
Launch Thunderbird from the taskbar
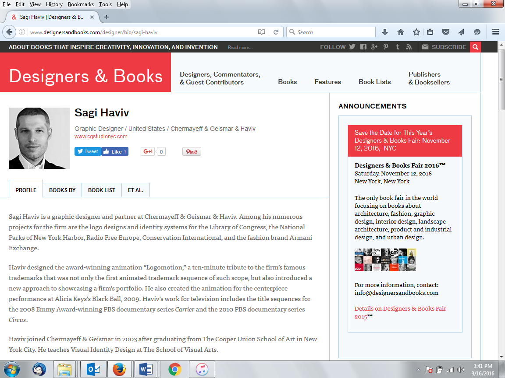[39, 369]
